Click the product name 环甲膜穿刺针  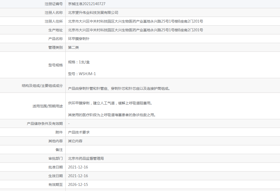[x=79, y=39]
